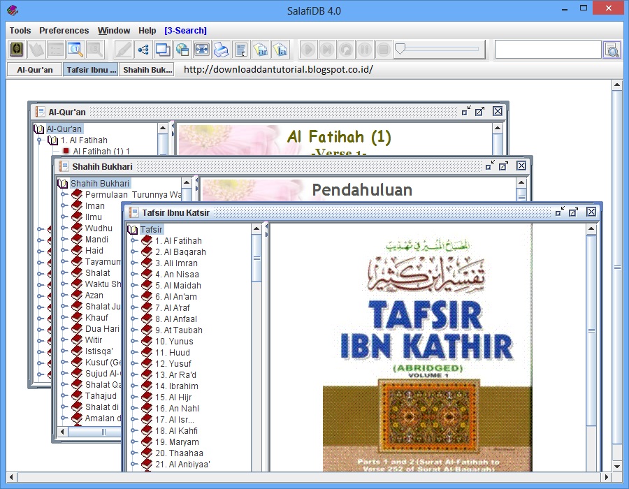The image size is (629, 489).
Task: Click the search text input field
Action: 548,50
